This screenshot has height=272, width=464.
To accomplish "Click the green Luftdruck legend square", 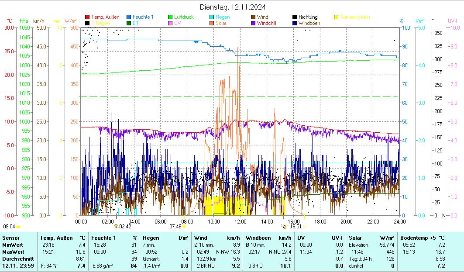I will tap(171, 17).
